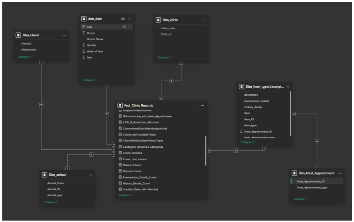The width and height of the screenshot is (354, 222).
Task: Collapse the Dim_Next_Appointment table
Action: tap(300, 199)
